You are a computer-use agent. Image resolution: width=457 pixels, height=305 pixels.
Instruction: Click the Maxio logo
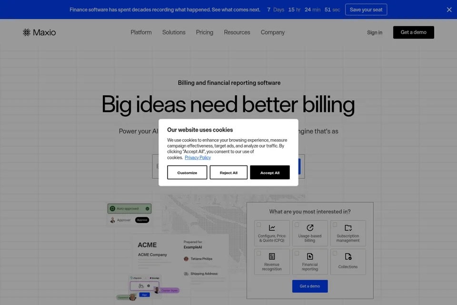tap(40, 32)
